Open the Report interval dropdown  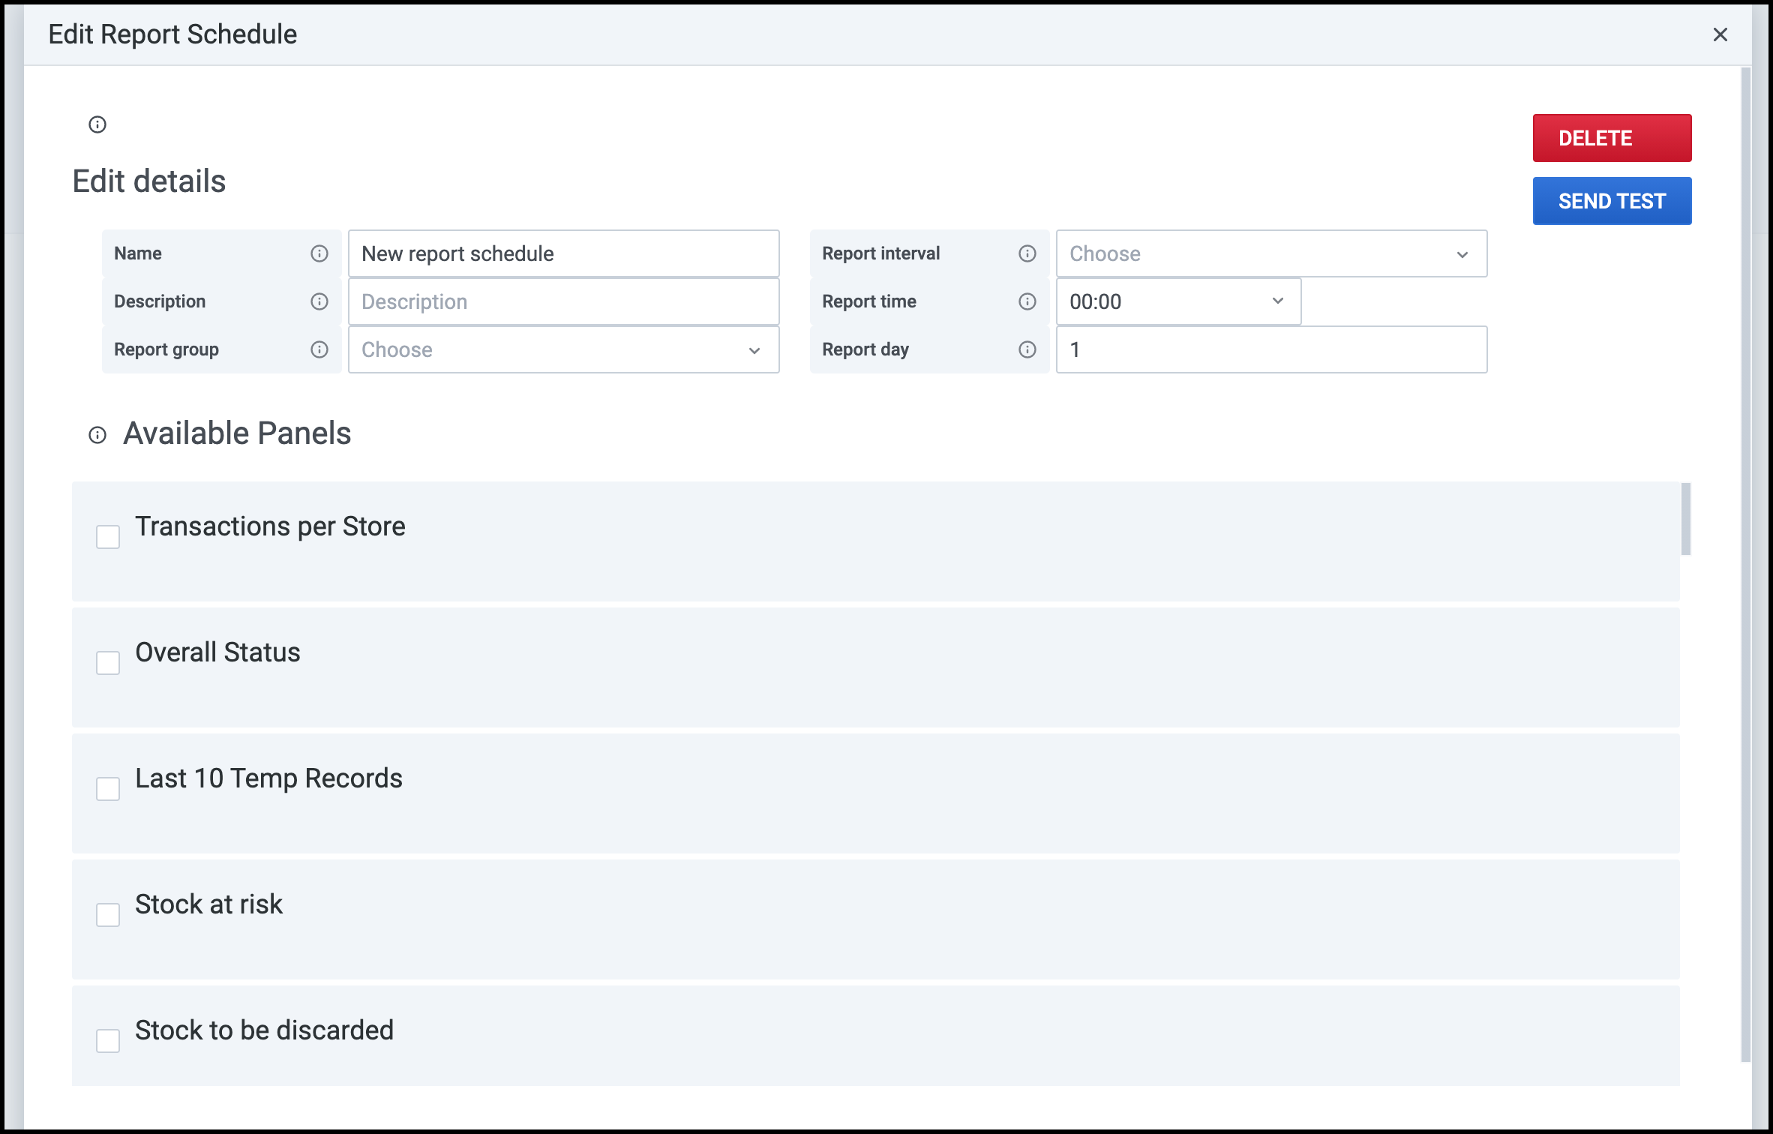[x=1271, y=253]
